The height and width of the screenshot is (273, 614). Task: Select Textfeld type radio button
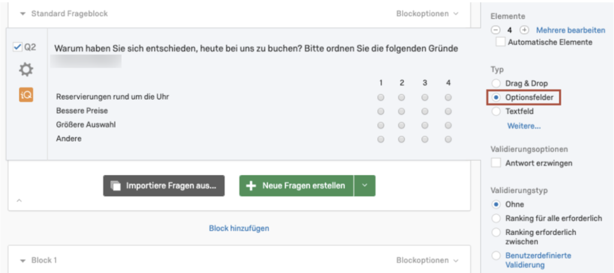pos(496,111)
